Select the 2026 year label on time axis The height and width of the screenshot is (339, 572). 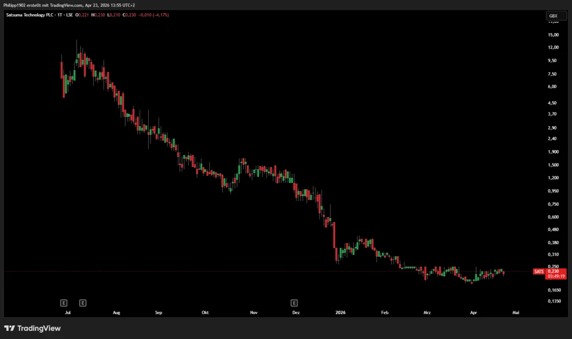340,313
